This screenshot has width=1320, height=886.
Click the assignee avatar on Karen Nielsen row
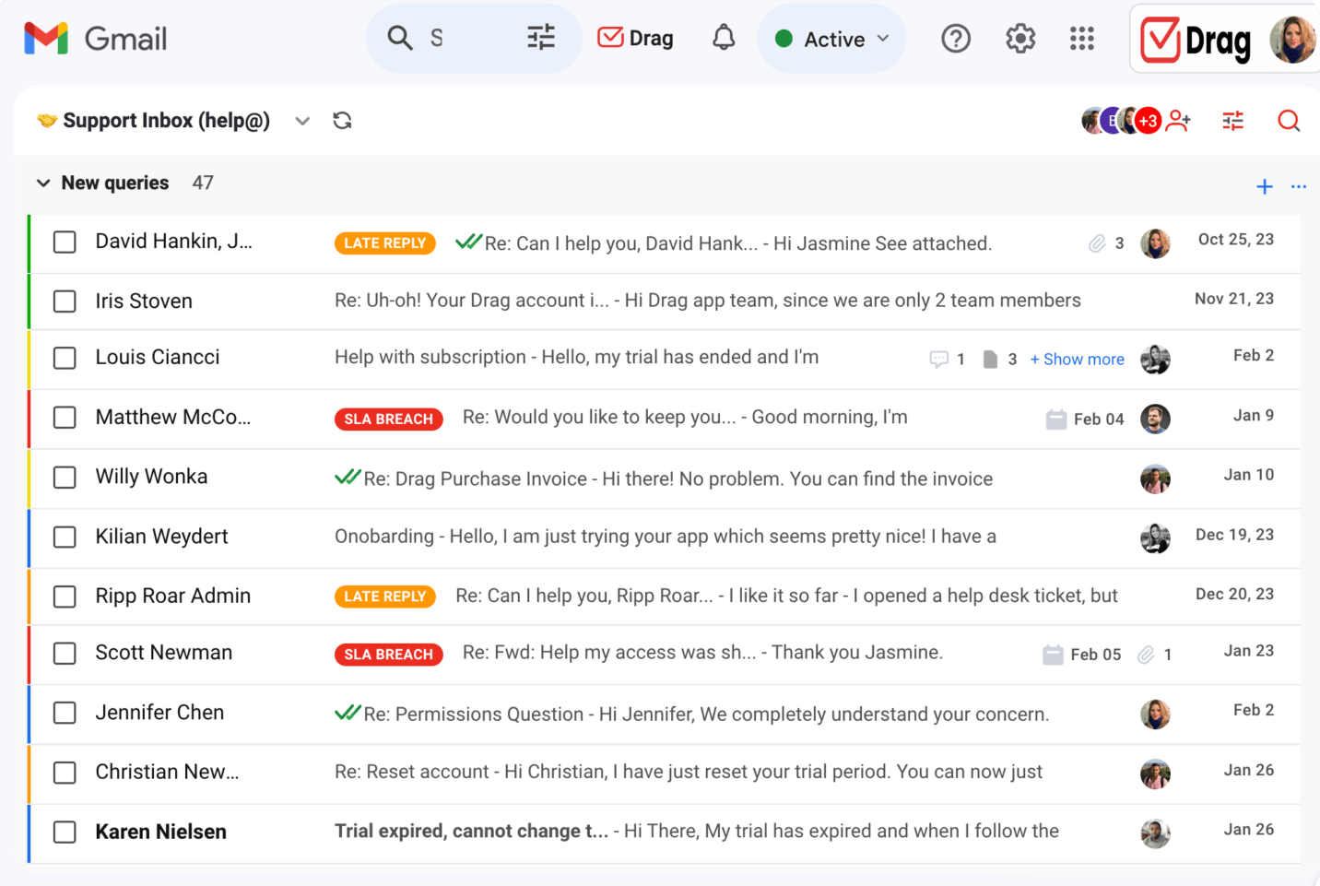click(x=1155, y=833)
